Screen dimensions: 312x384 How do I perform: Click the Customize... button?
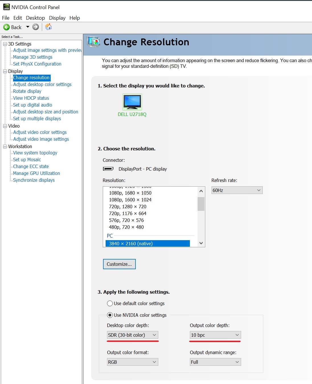click(x=119, y=264)
